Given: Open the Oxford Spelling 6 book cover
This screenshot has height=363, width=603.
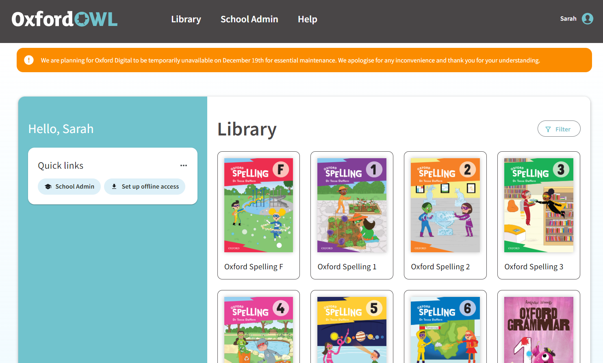Looking at the screenshot, I should pyautogui.click(x=445, y=330).
